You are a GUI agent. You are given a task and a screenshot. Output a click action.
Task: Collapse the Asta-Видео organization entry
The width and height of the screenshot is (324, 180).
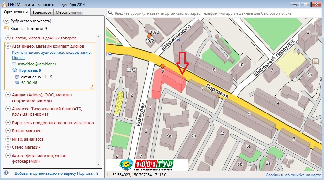point(8,46)
